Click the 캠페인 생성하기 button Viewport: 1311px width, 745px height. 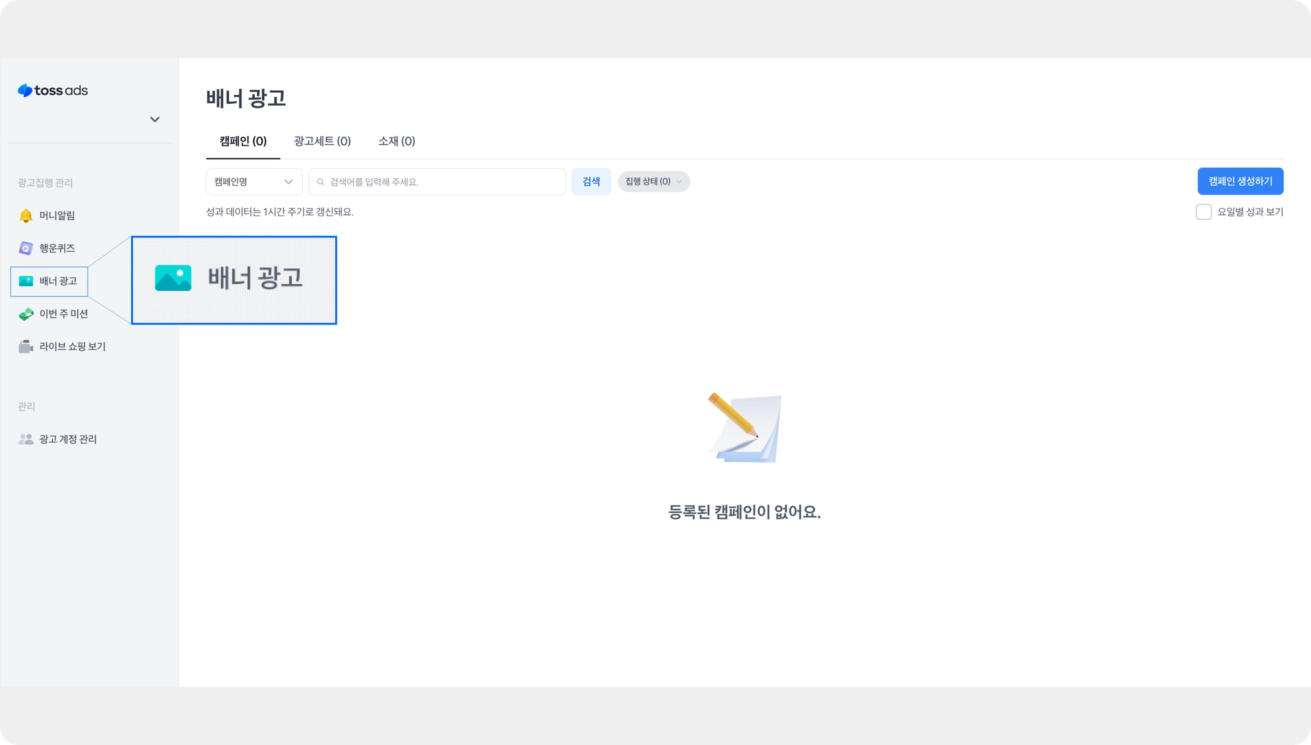click(x=1240, y=181)
